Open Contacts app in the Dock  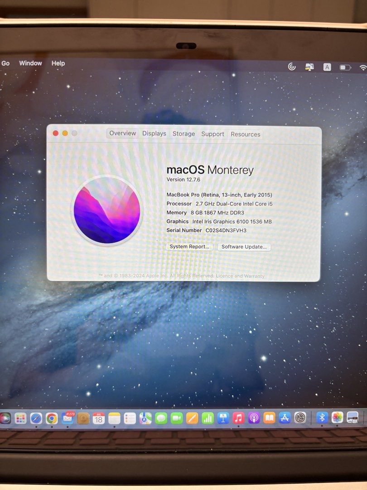pyautogui.click(x=83, y=418)
